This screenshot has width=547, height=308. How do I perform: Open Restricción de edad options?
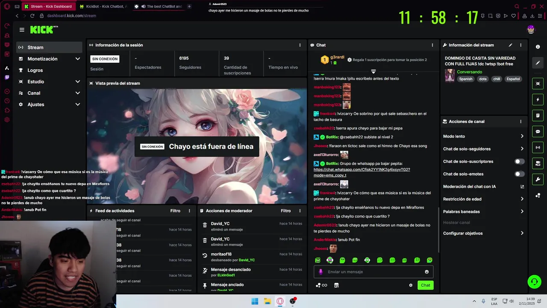(483, 199)
